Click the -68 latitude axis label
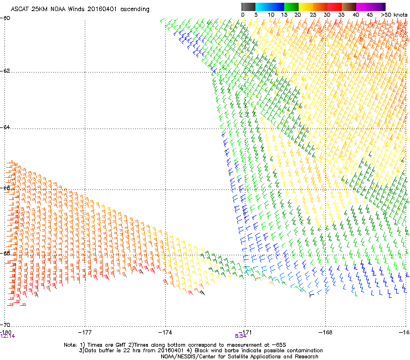Screen dimensions: 410x360 (5, 253)
